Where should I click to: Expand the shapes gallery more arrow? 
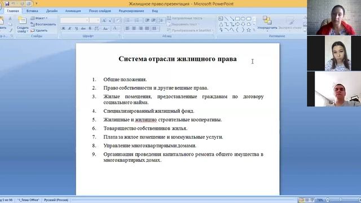pos(254,30)
